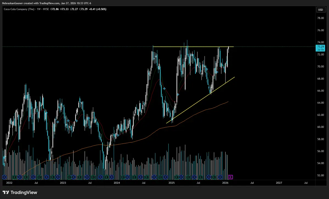Select the yellow ascending trend line

(x=200, y=100)
